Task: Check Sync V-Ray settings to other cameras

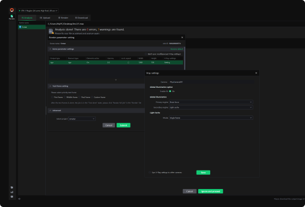Action: tap(150, 172)
